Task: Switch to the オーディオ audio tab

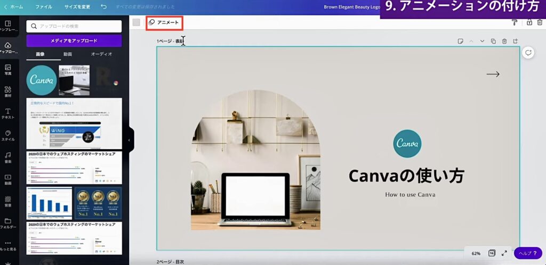Action: pyautogui.click(x=101, y=54)
